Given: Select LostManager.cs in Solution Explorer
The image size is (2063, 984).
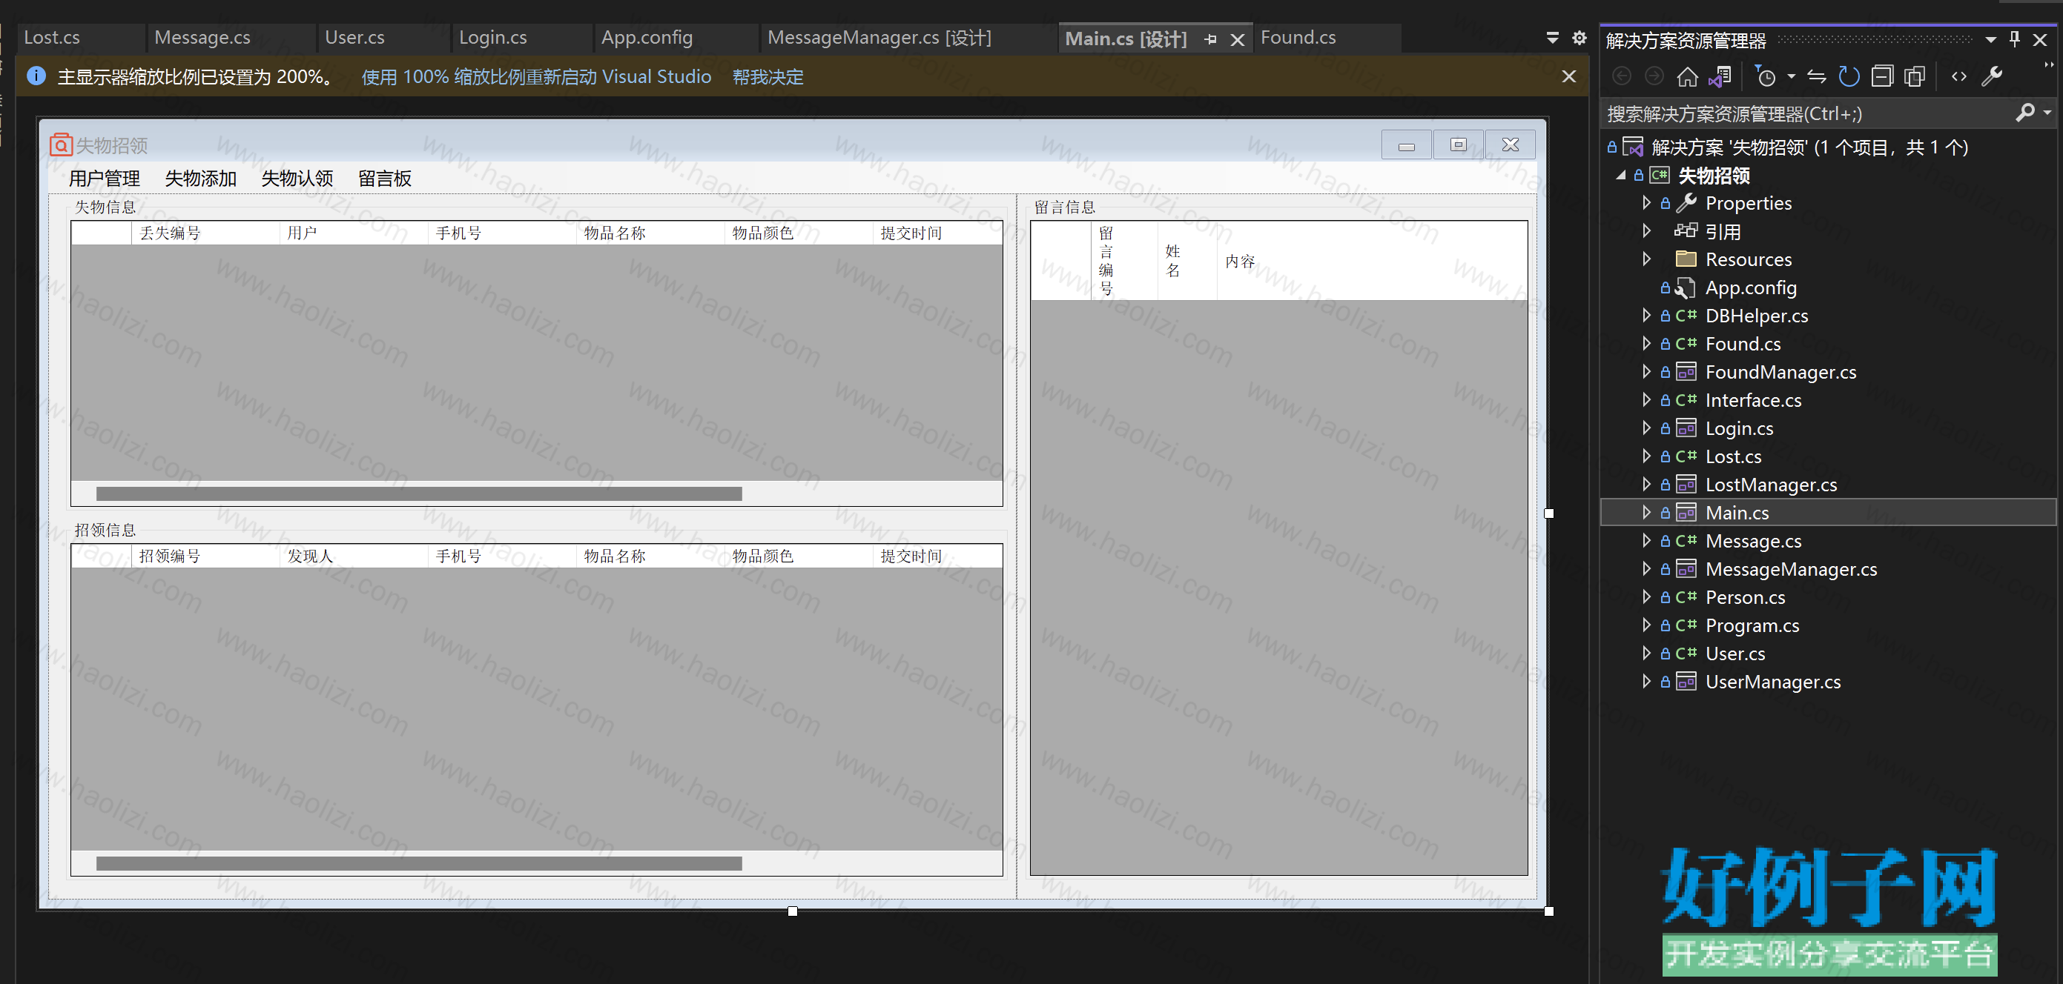Looking at the screenshot, I should 1771,484.
